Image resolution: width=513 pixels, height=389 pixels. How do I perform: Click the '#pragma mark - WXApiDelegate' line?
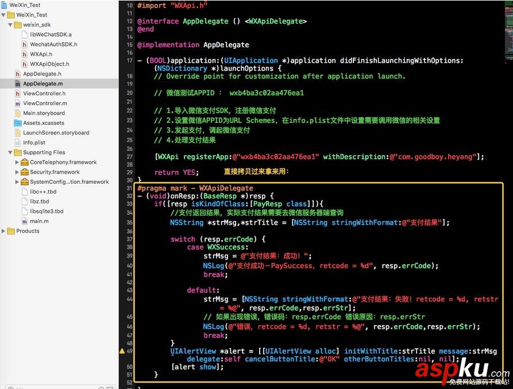195,188
